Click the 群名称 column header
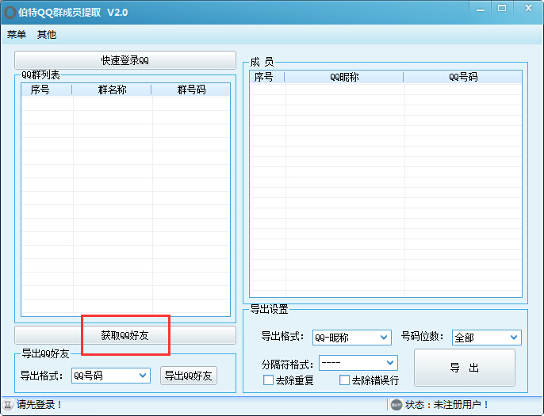The width and height of the screenshot is (544, 416). click(112, 90)
